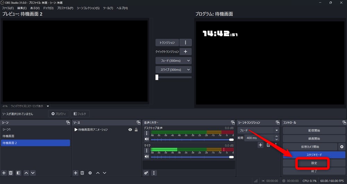Image resolution: width=347 pixels, height=184 pixels.
Task: Add a new scene with the plus icon
Action: pos(4,173)
